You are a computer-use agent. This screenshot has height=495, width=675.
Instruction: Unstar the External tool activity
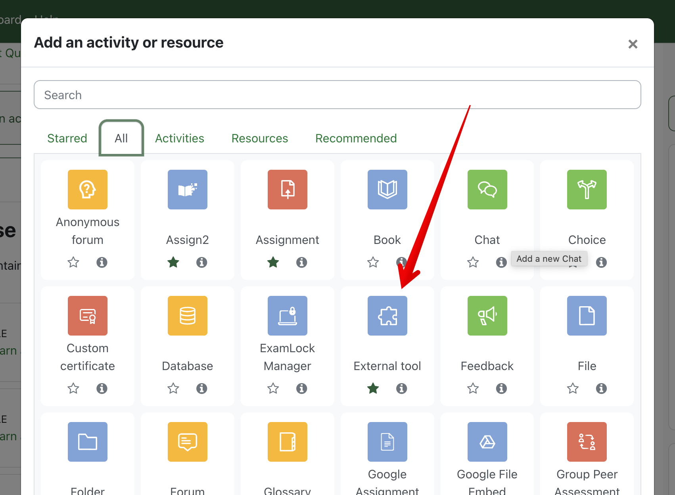point(373,388)
